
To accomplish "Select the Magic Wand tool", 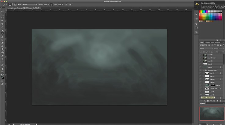I will pos(2,21).
